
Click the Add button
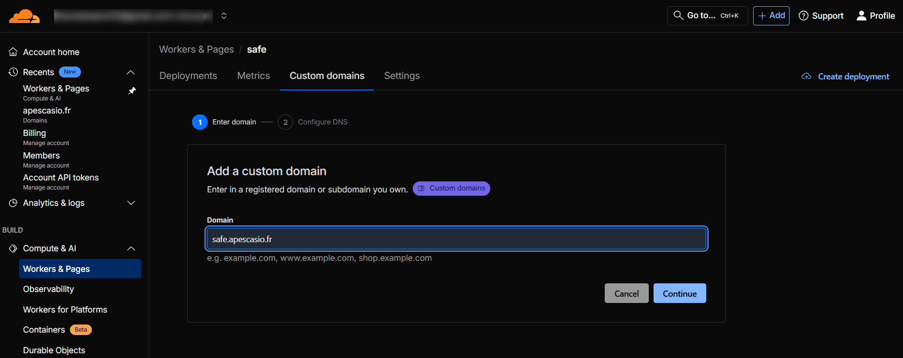[771, 16]
